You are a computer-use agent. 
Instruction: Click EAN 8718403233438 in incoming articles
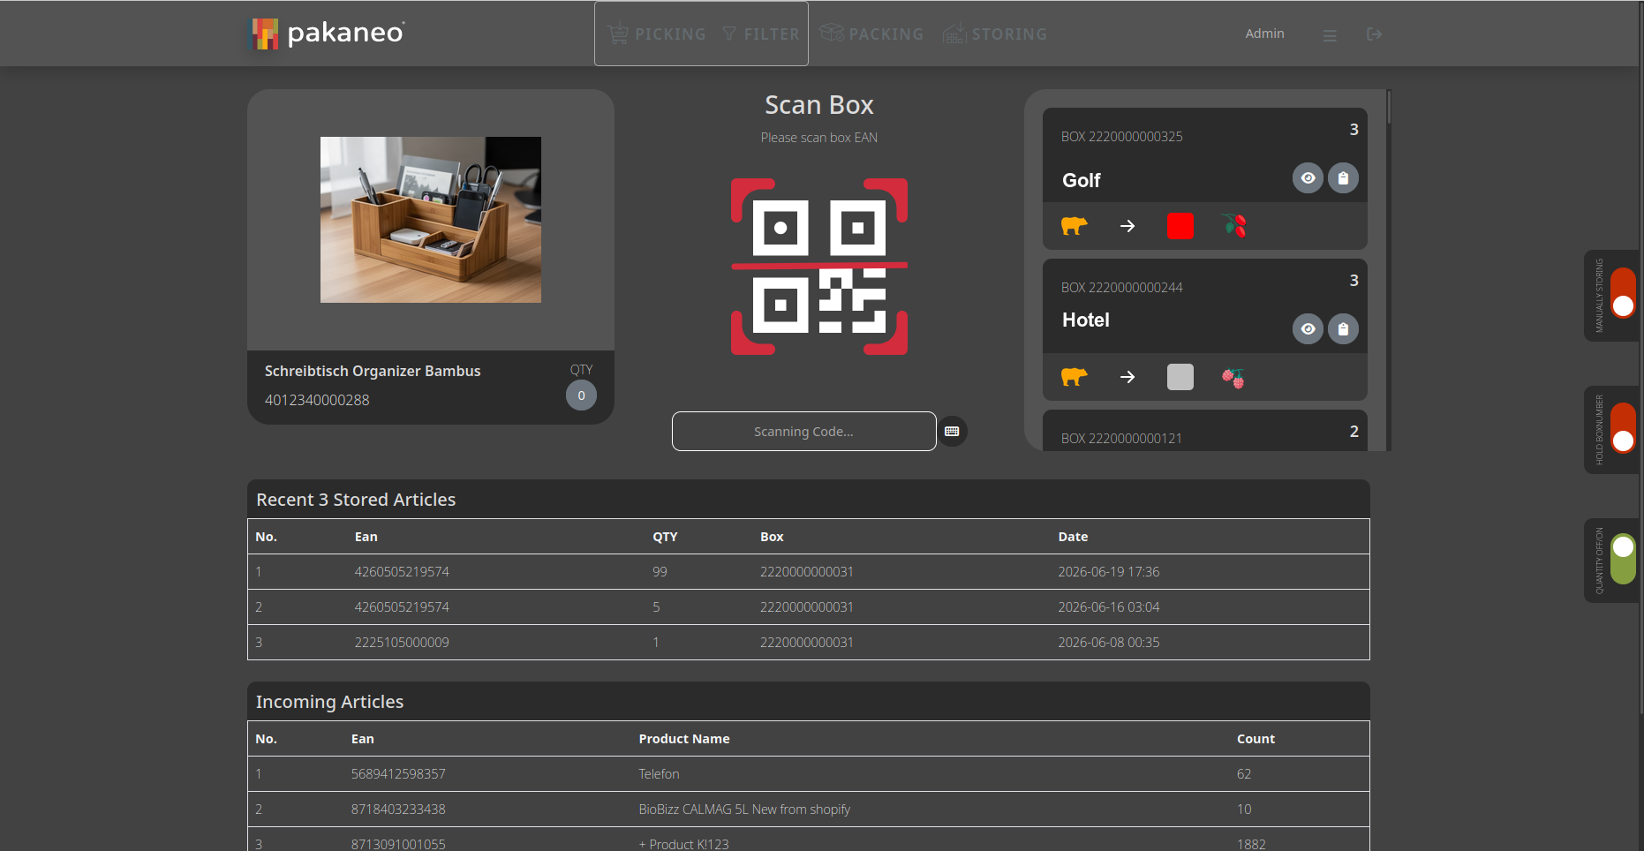(x=398, y=810)
